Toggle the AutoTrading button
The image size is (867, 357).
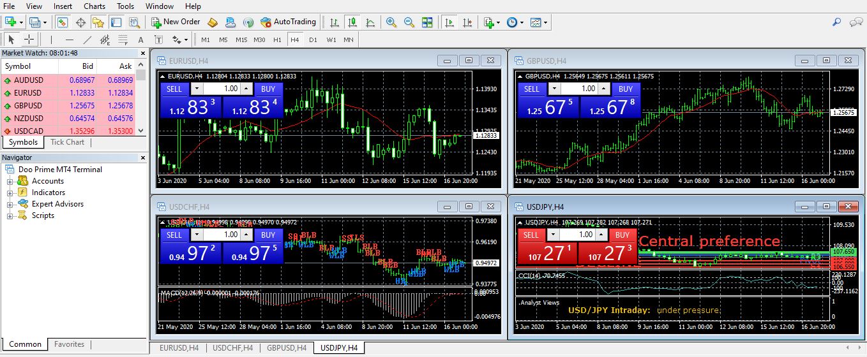(289, 22)
